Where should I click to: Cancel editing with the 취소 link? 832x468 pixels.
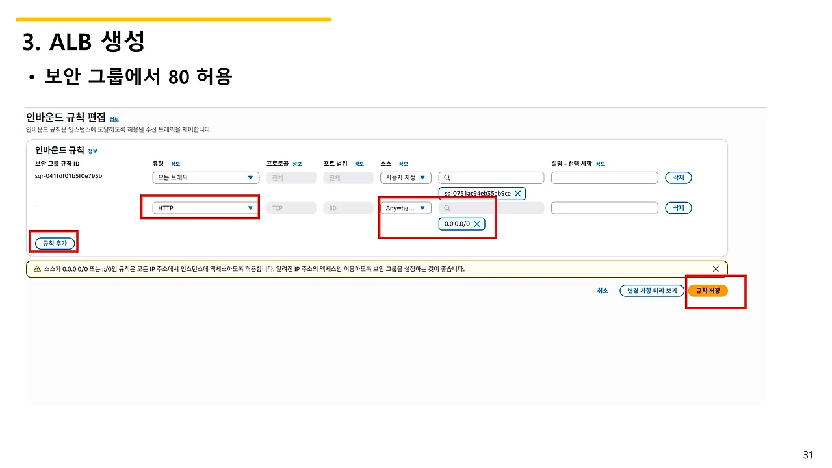click(x=603, y=291)
